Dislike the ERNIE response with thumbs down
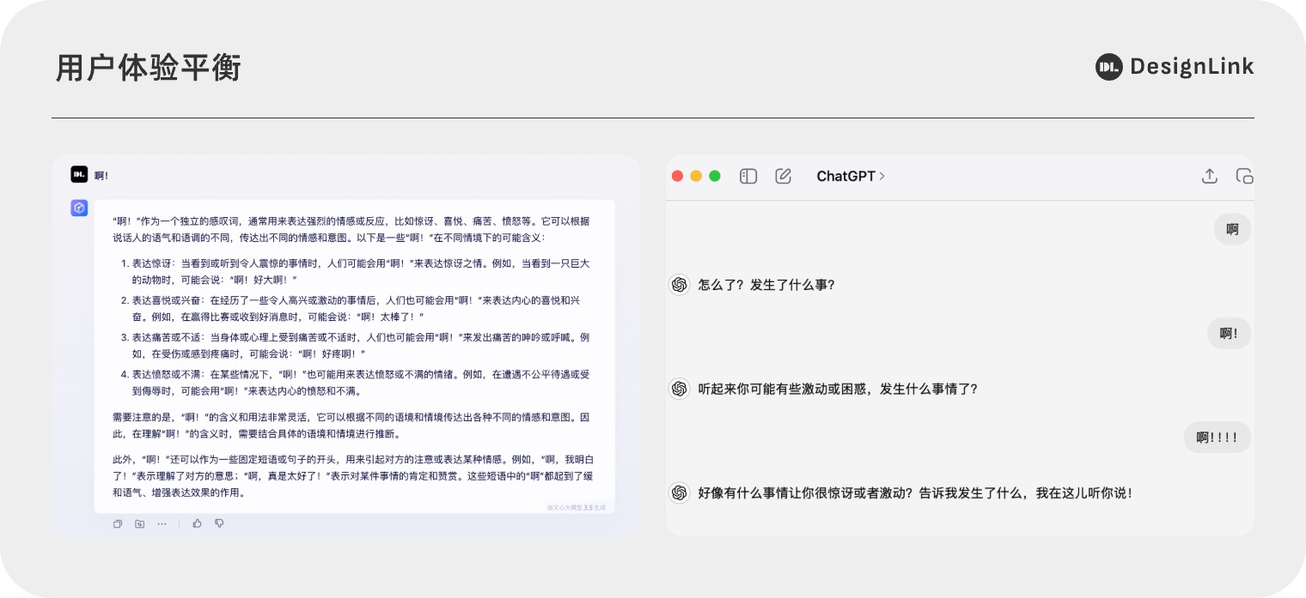Image resolution: width=1306 pixels, height=598 pixels. [219, 524]
